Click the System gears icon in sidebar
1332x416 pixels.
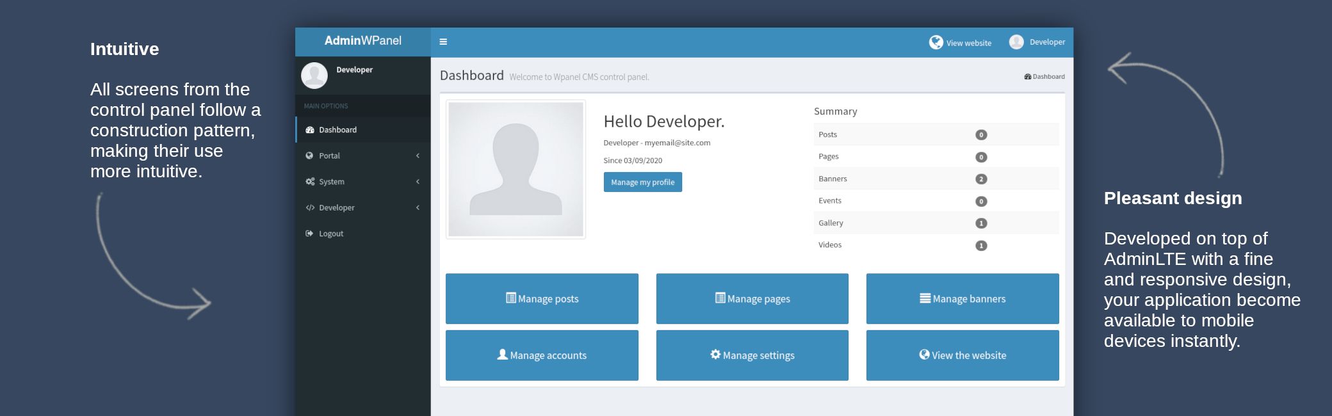coord(310,182)
